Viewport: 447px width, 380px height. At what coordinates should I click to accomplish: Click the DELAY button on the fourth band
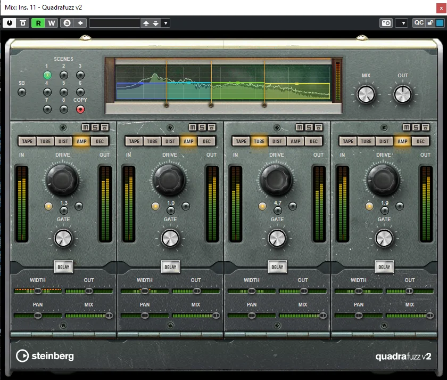(384, 267)
